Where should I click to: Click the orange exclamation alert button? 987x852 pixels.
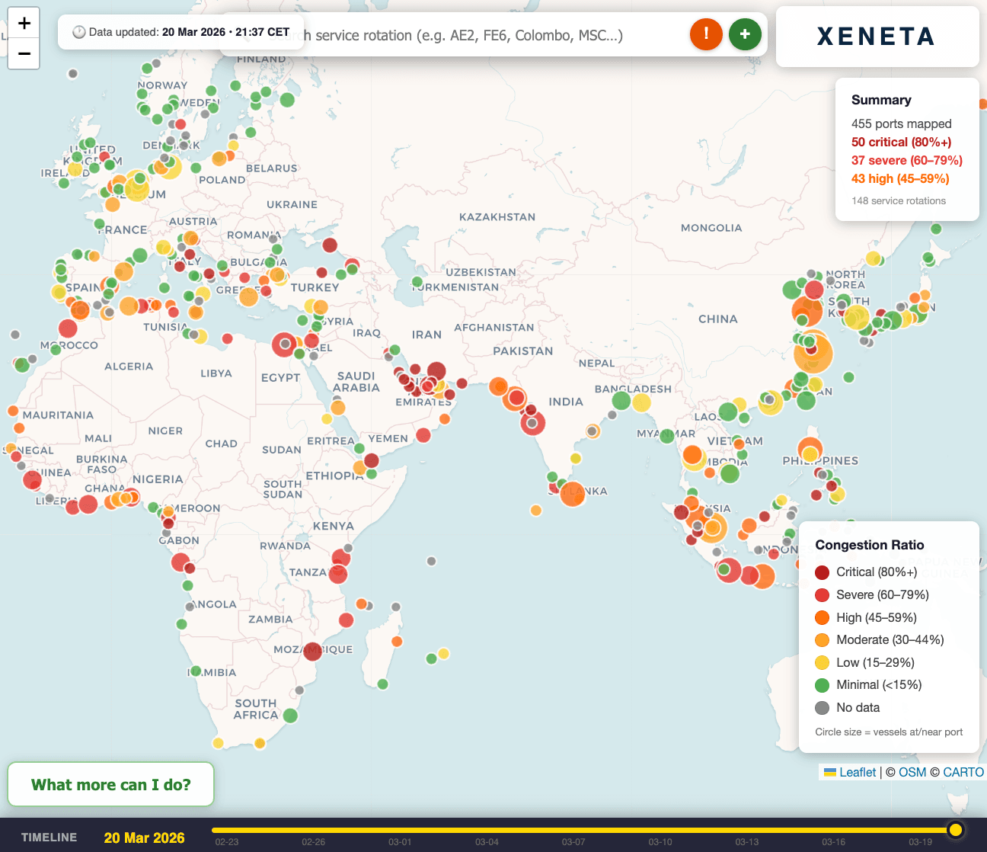point(706,34)
